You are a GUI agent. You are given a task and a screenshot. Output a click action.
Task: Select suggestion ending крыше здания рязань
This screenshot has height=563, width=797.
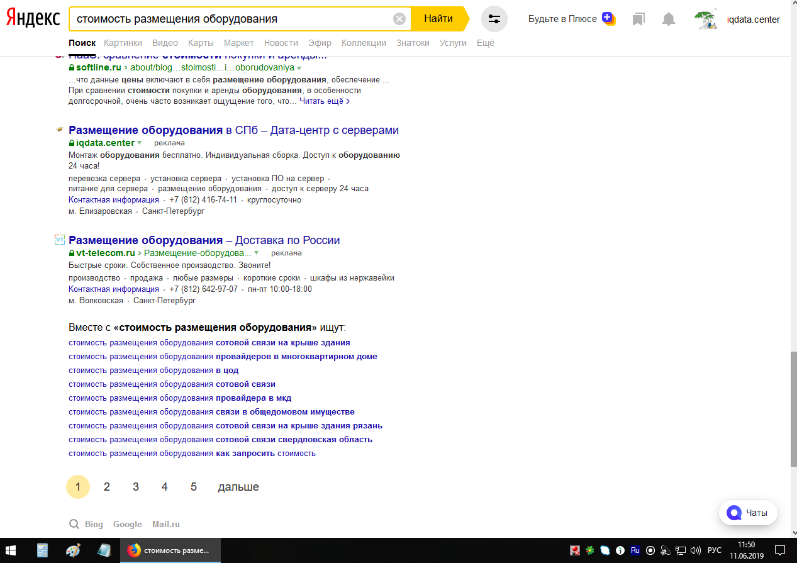tap(225, 426)
